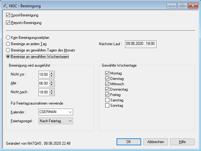201x151 pixels.
Task: Uncheck the Dienstag checkbox
Action: (x=107, y=79)
